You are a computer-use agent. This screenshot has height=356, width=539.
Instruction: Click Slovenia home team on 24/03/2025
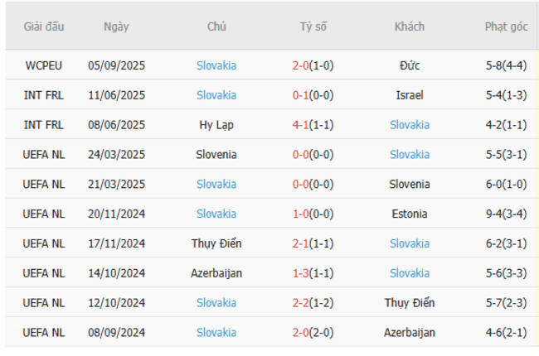(216, 155)
